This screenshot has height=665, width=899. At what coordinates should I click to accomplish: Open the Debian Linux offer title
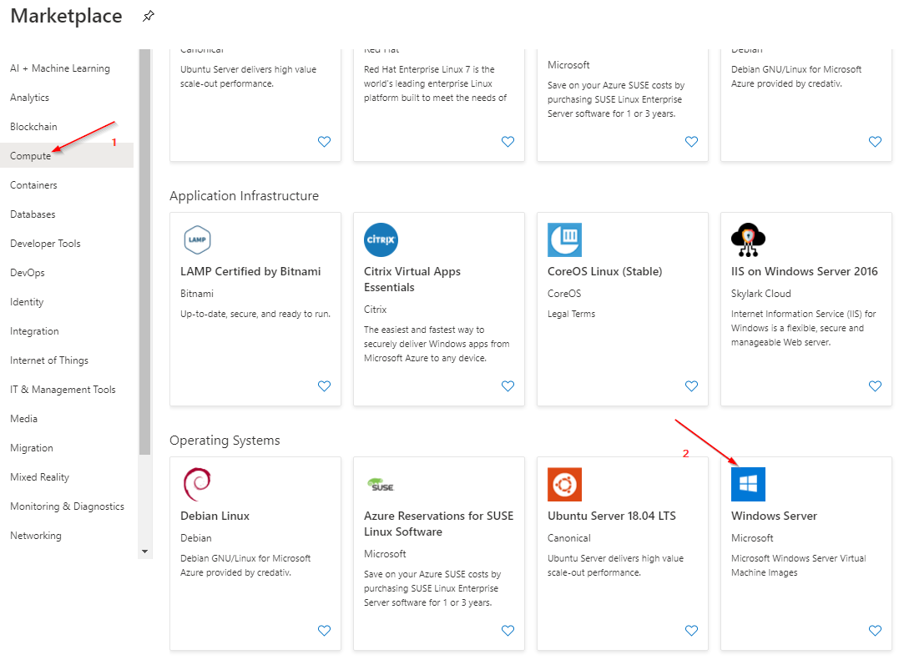[215, 516]
